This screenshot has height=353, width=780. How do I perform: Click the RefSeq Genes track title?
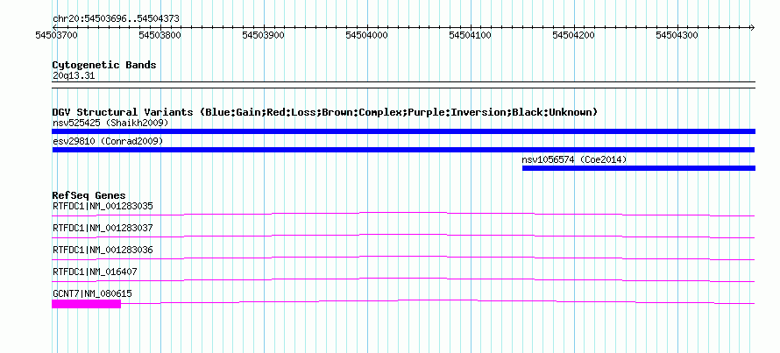[89, 195]
